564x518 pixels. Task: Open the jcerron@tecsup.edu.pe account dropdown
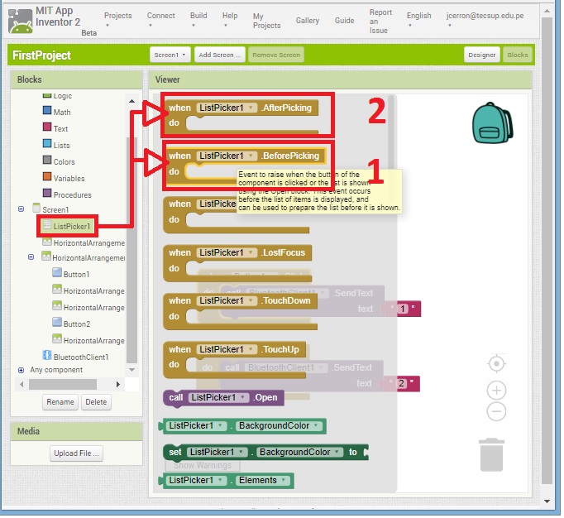pyautogui.click(x=485, y=20)
